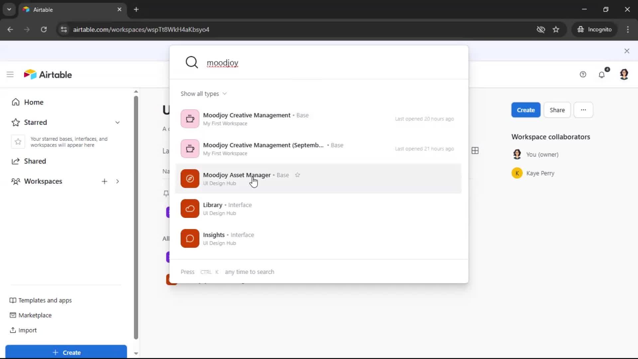Click Import in sidebar
The height and width of the screenshot is (359, 638).
point(23,330)
